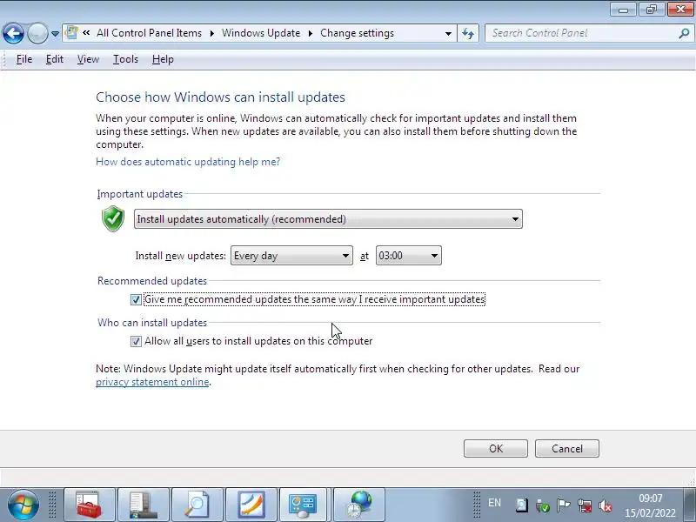Select All Control Panel Items breadcrumb

click(149, 33)
